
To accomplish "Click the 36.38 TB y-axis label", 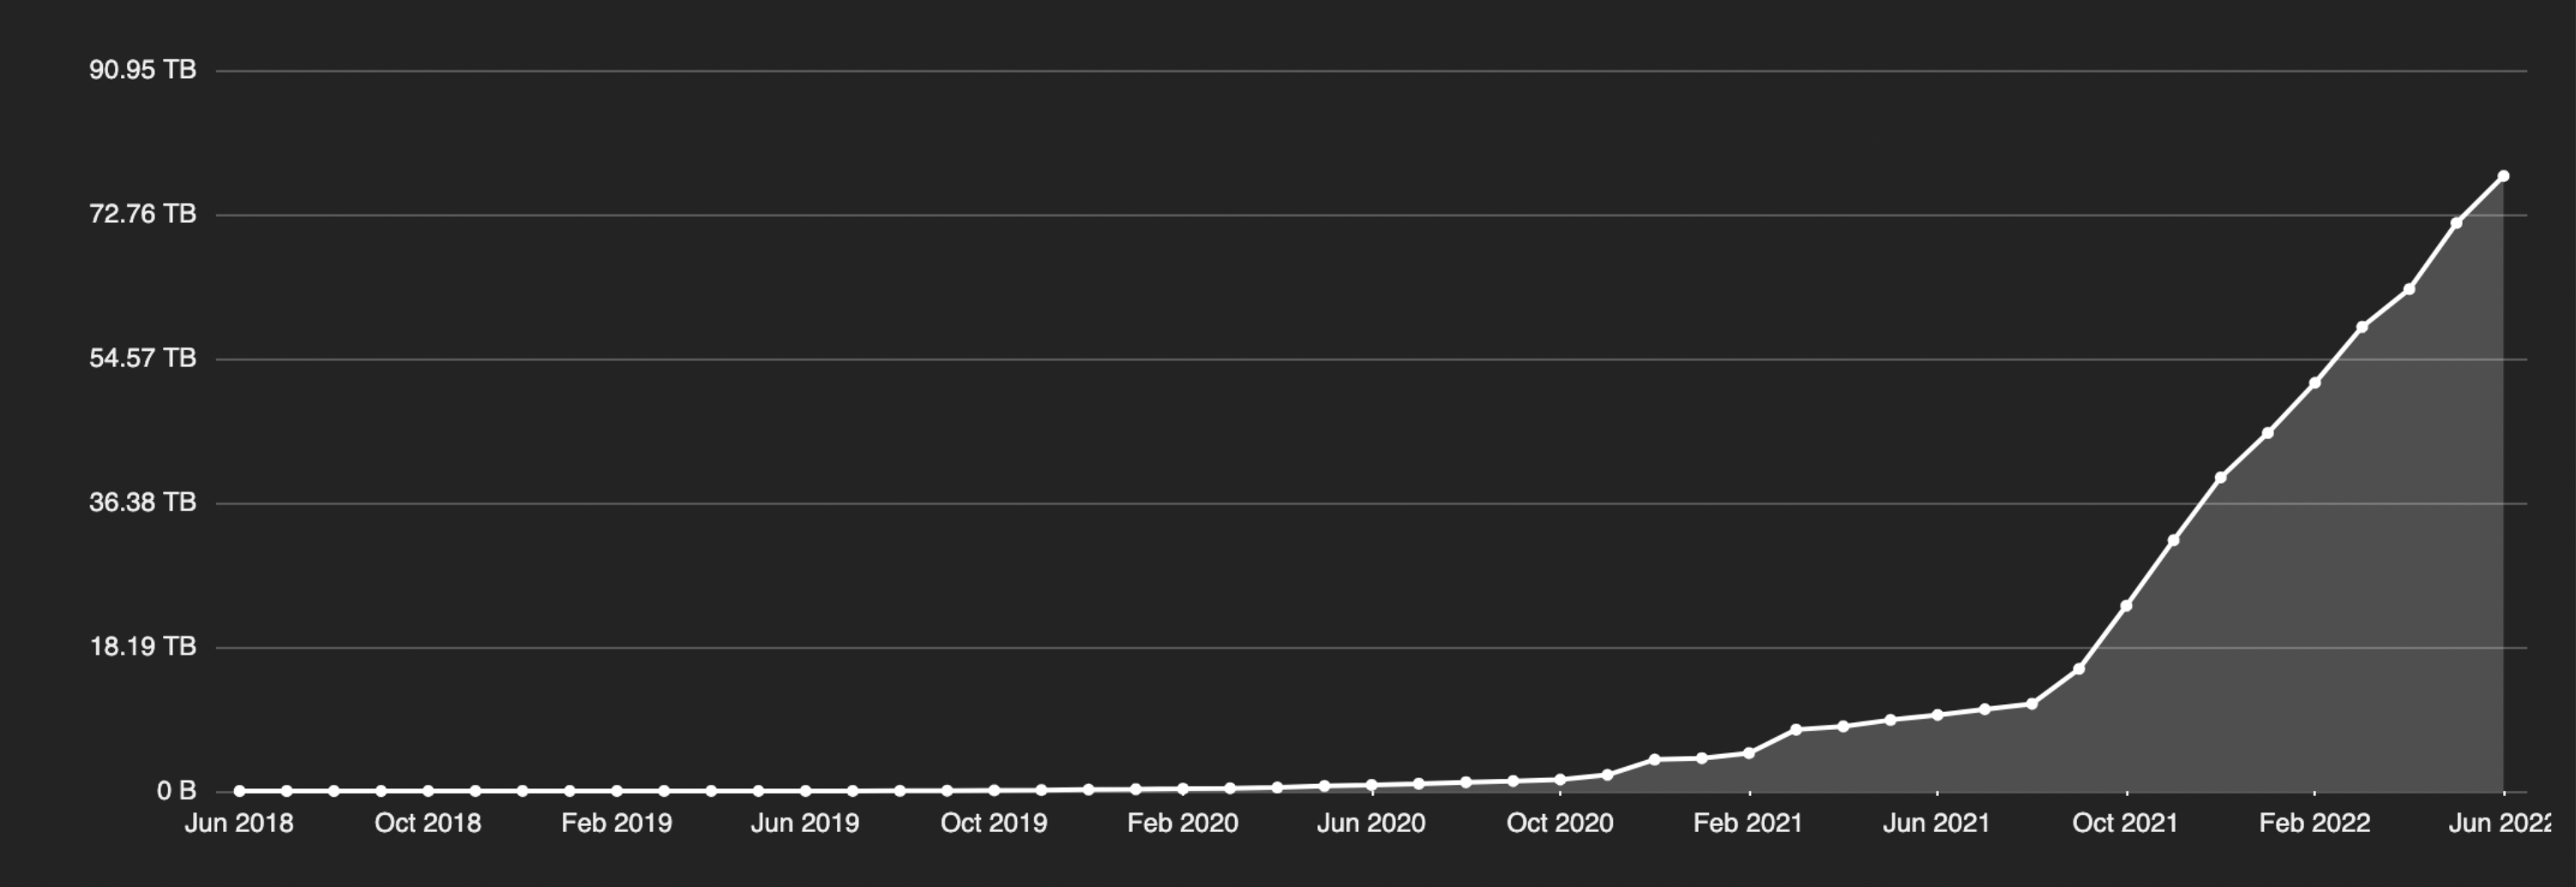I will click(142, 502).
